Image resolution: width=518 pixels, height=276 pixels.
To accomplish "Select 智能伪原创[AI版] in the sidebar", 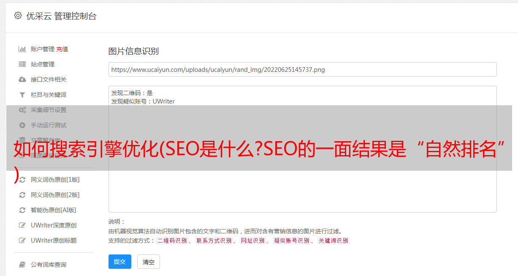I will [53, 210].
